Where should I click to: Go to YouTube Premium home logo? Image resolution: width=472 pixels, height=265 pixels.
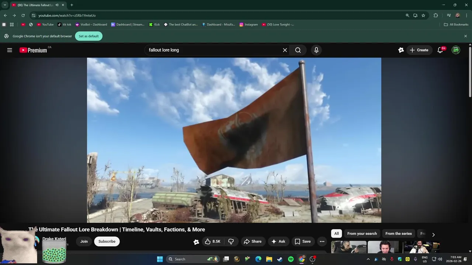(33, 50)
